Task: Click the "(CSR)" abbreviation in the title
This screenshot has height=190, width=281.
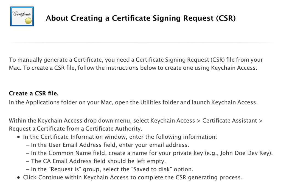Action: coord(226,18)
